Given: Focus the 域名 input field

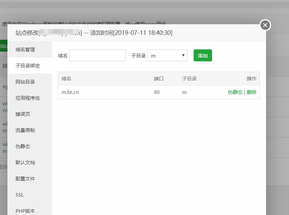Looking at the screenshot, I should pyautogui.click(x=97, y=56).
